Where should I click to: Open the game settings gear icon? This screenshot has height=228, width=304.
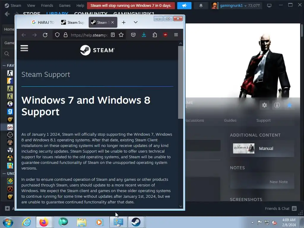click(x=265, y=105)
